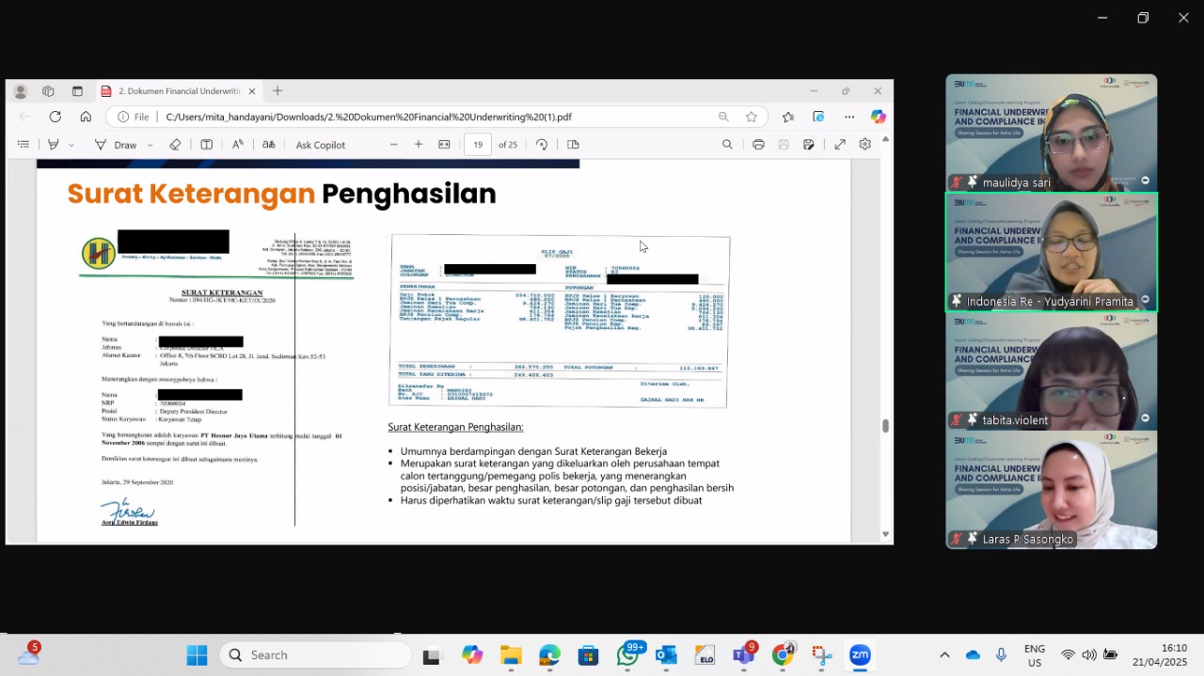Open a new Edge tab
This screenshot has height=676, width=1204.
pyautogui.click(x=277, y=91)
